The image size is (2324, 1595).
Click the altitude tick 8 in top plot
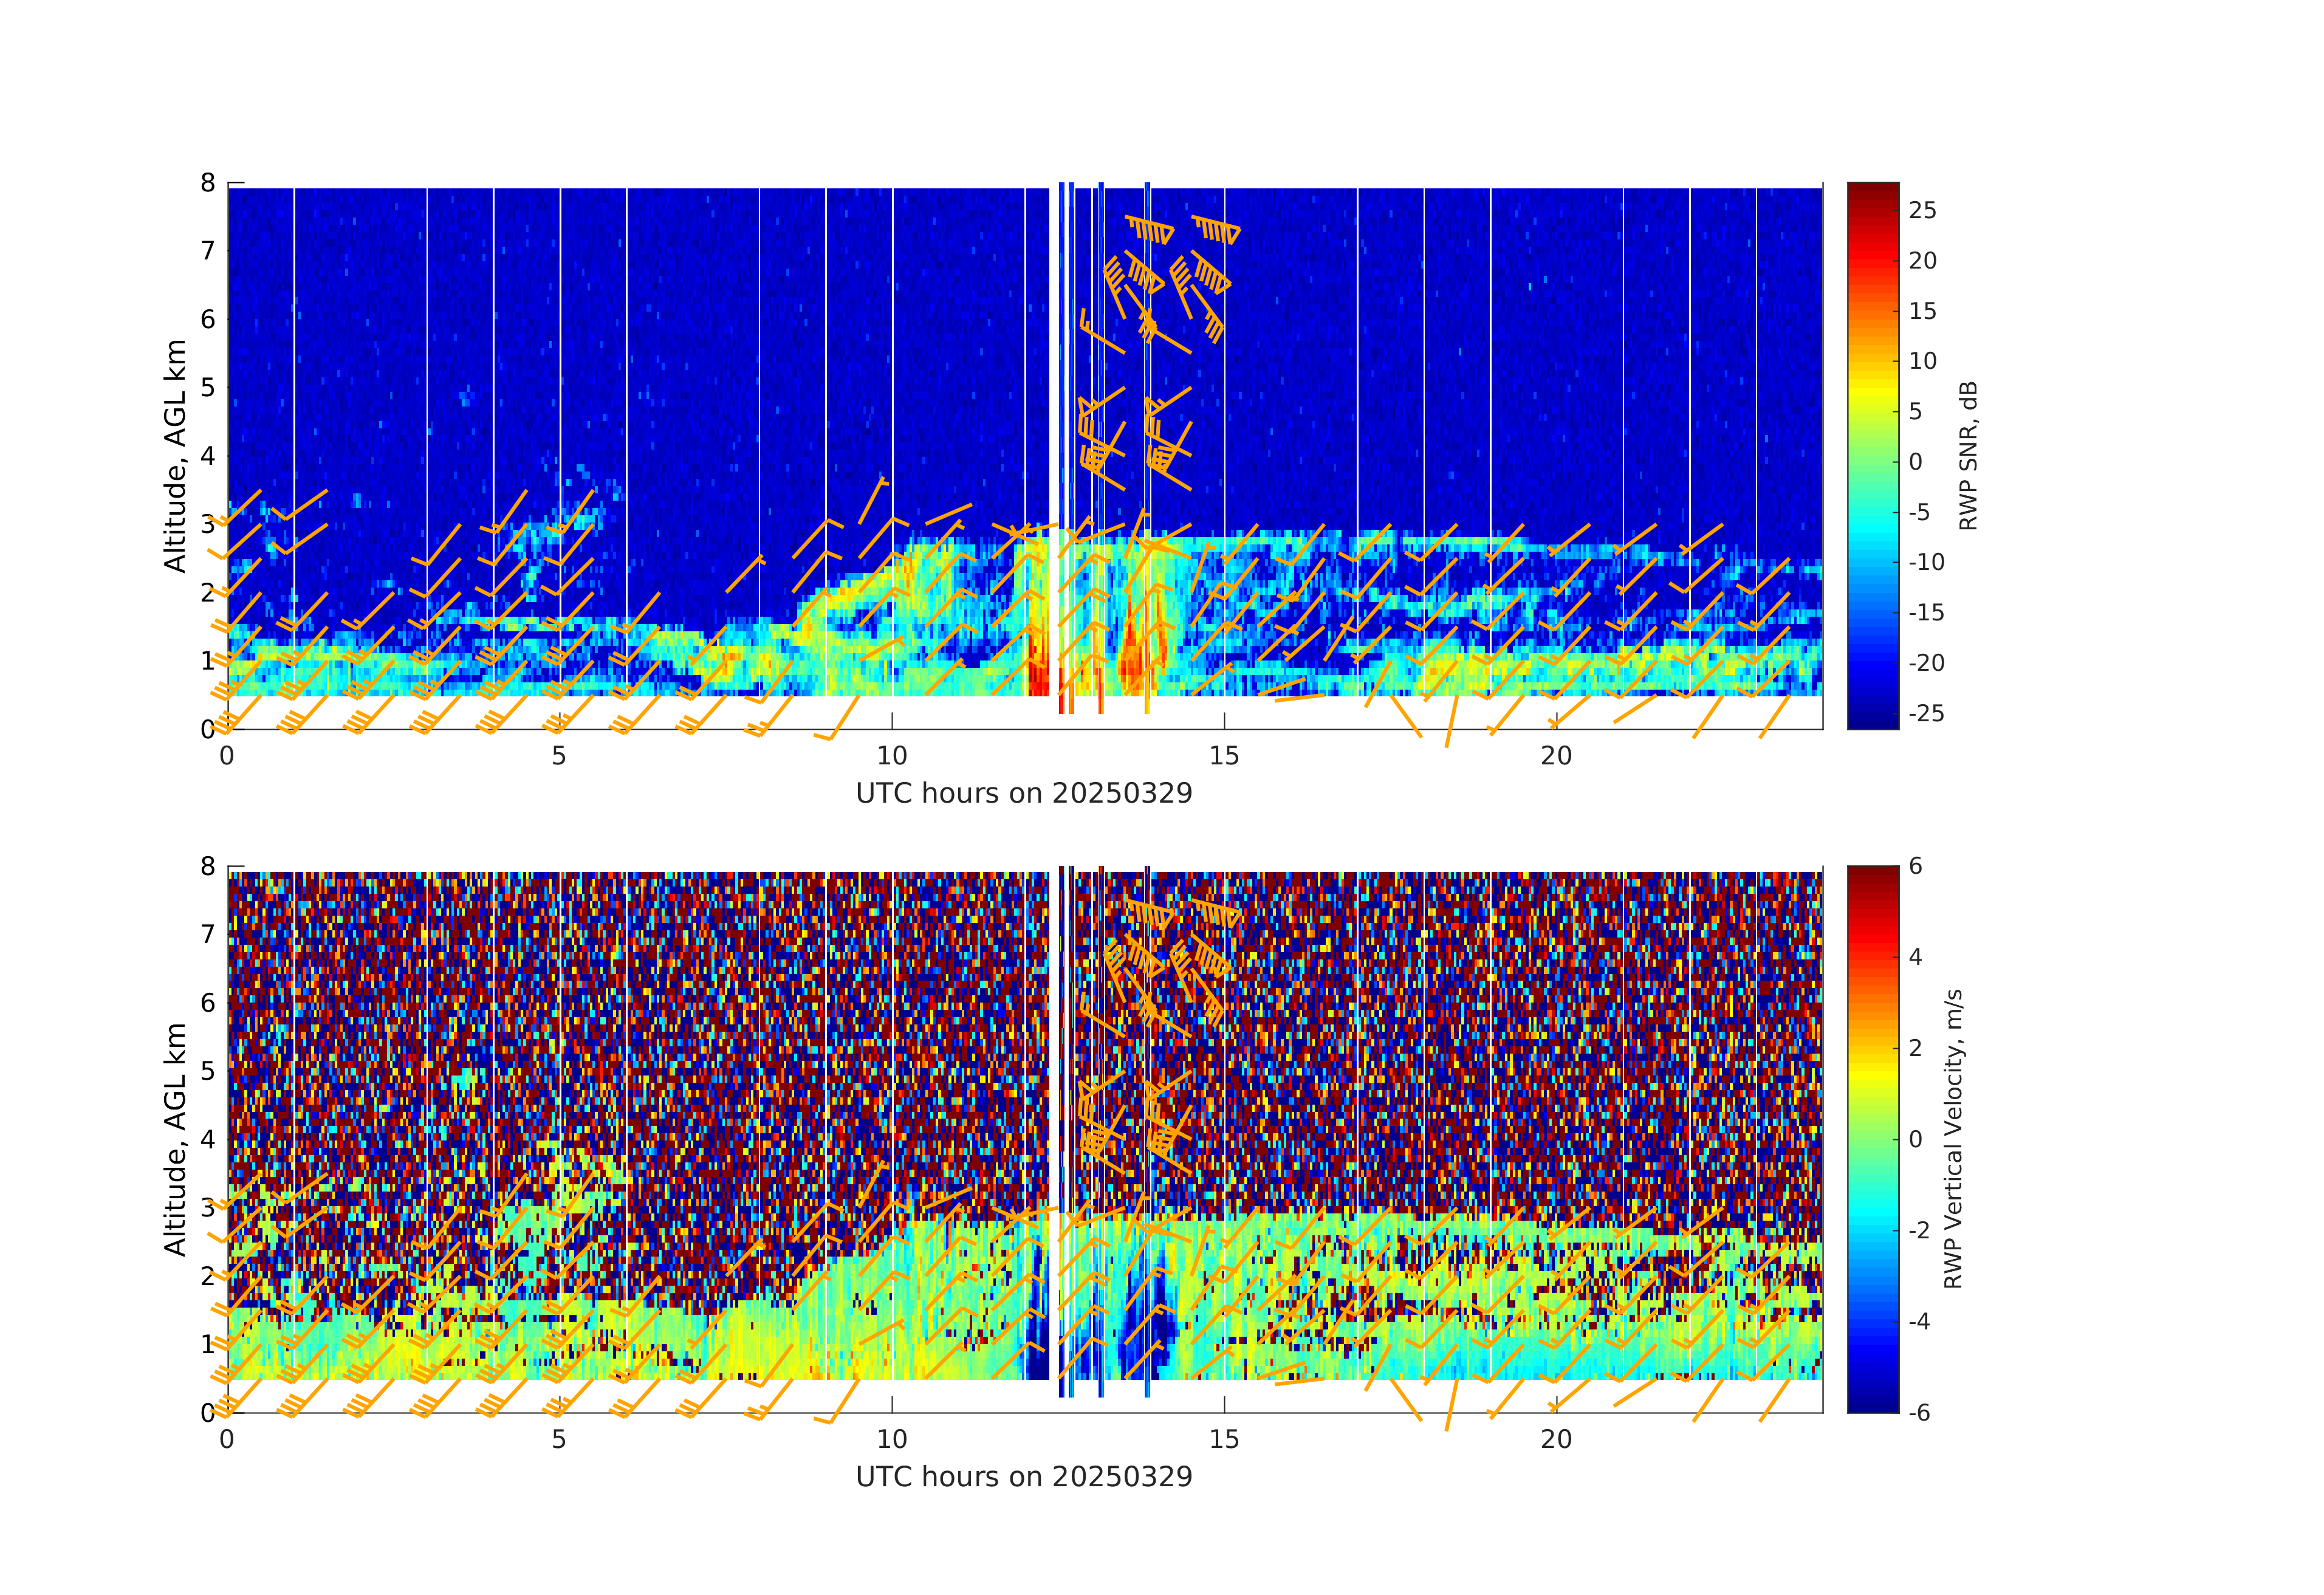tap(208, 182)
